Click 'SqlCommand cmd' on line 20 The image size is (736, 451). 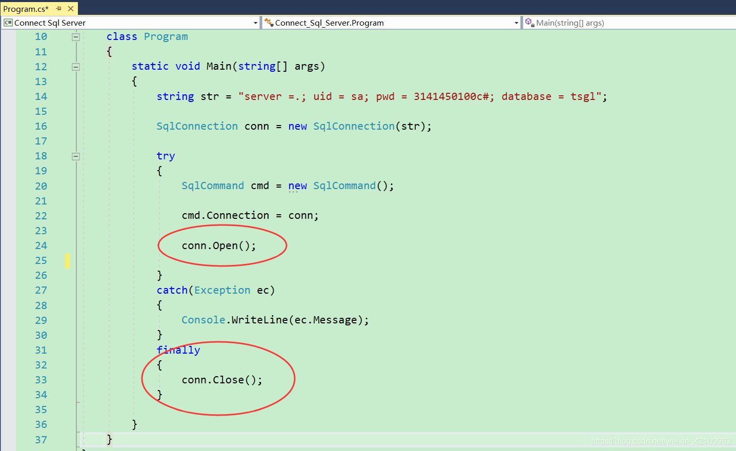(226, 186)
